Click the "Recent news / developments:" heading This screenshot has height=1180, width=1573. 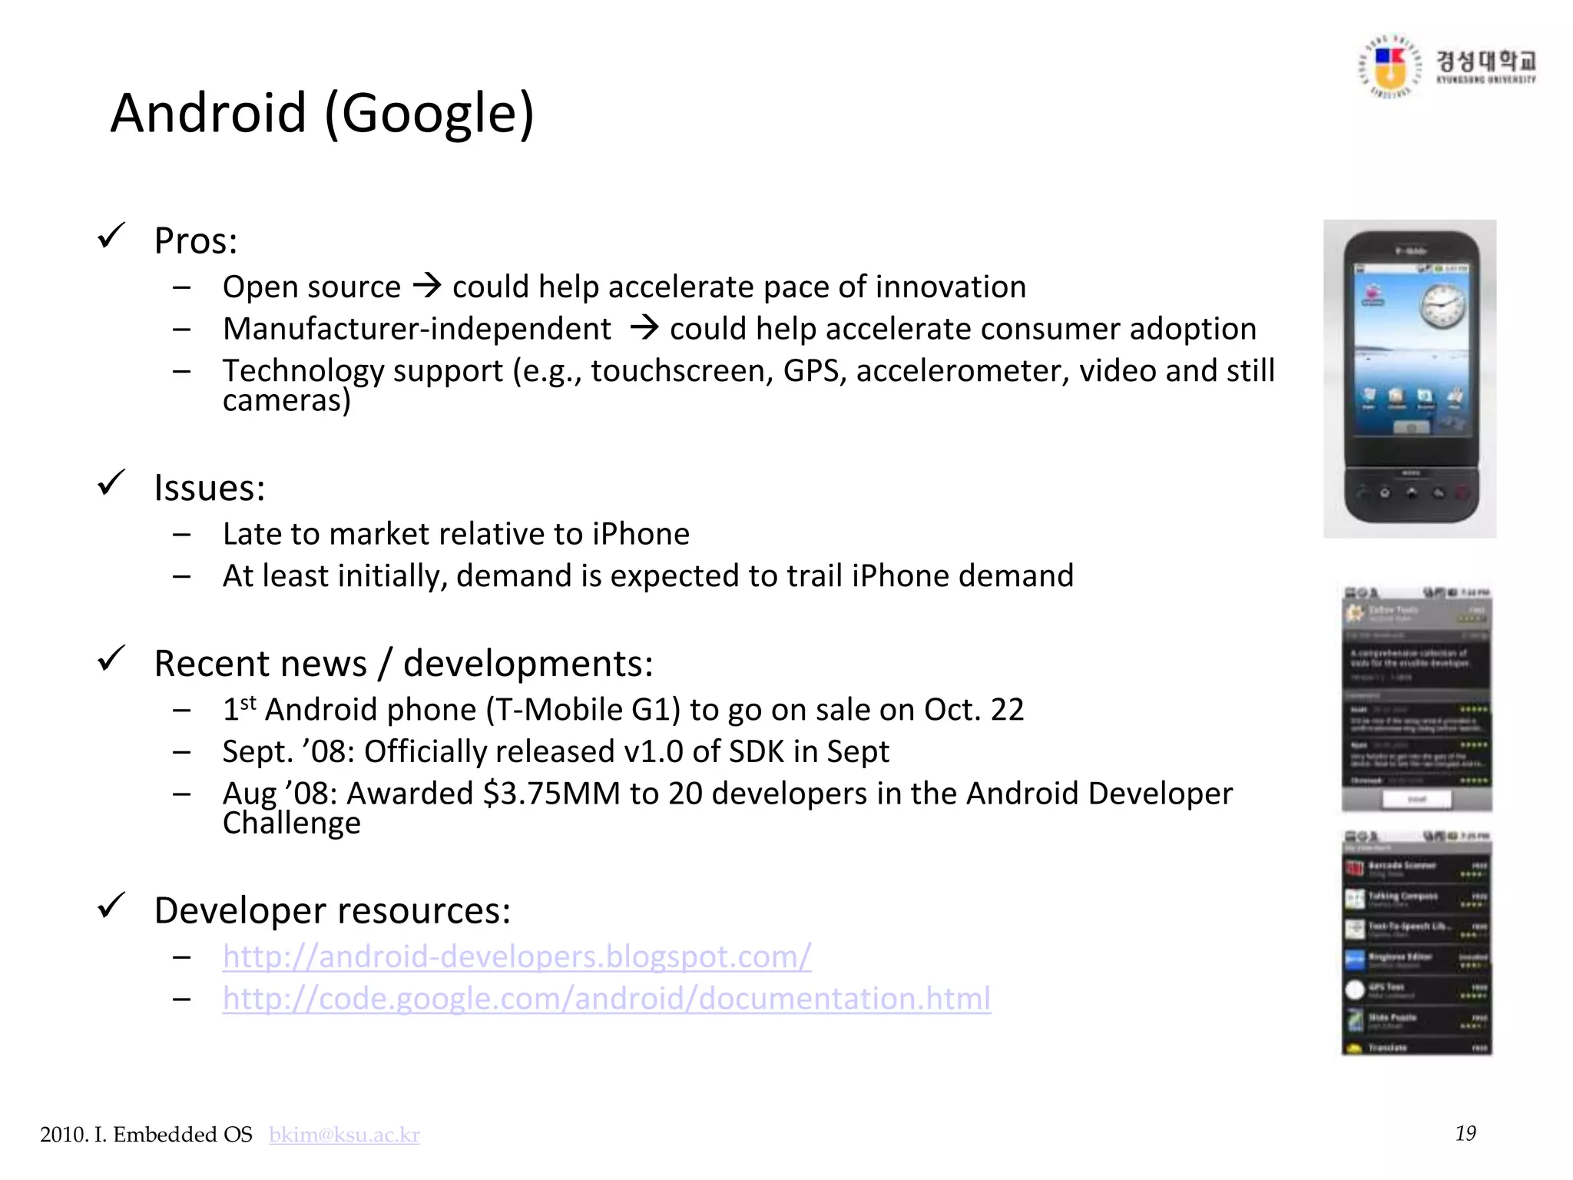pos(404,664)
